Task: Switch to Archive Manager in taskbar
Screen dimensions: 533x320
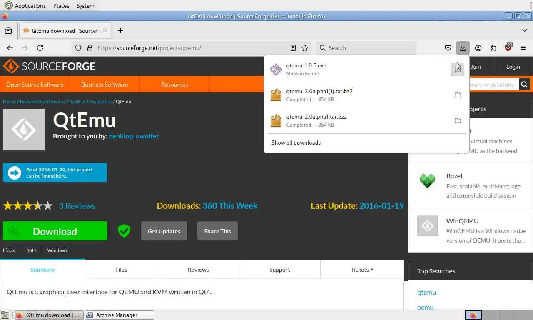Action: coord(119,315)
